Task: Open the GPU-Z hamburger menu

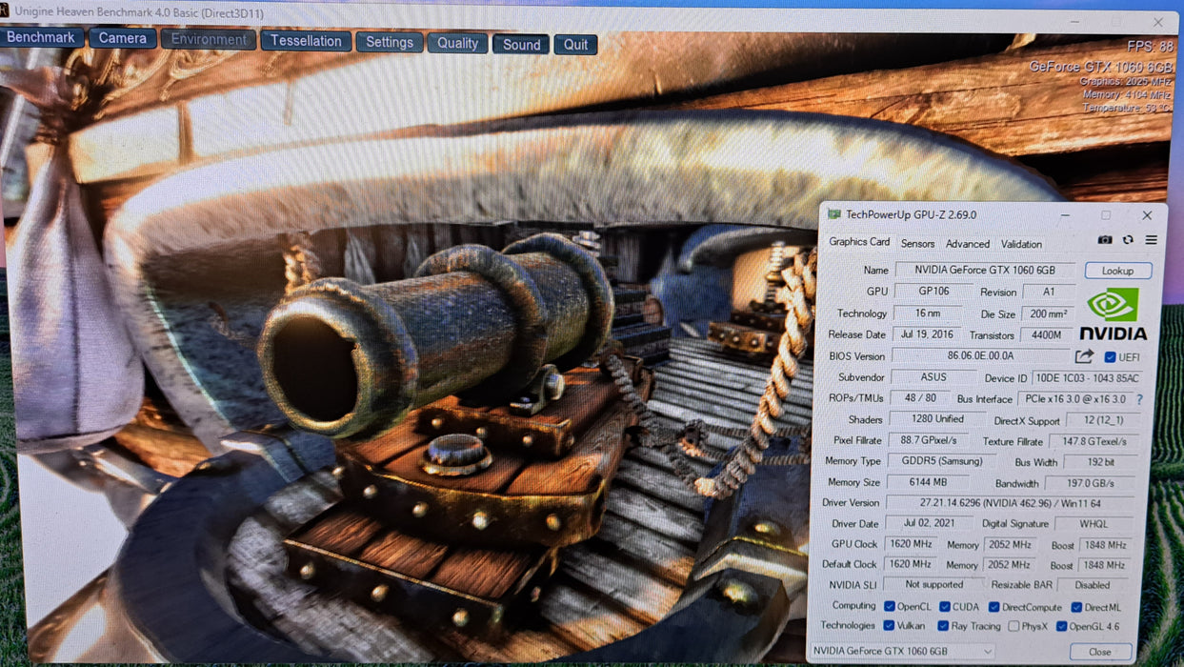Action: coord(1151,240)
